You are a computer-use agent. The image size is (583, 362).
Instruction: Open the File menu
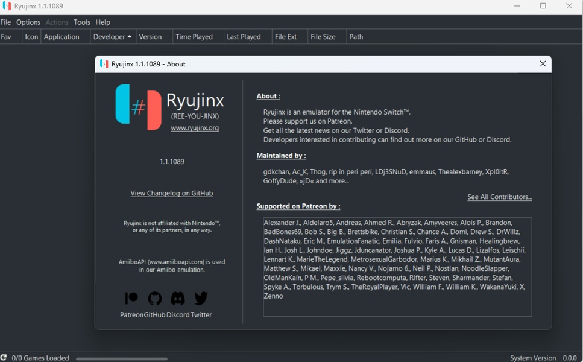(6, 22)
